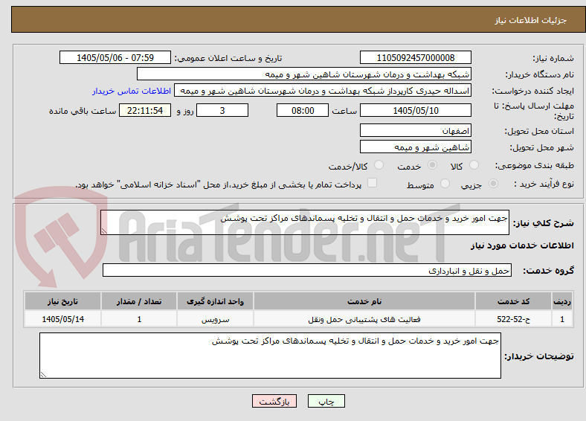
Task: Click the deadline hour field 08:00
Action: tap(303, 110)
